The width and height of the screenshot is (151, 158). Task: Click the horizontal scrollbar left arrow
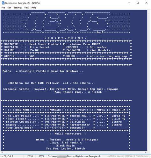click(x=2, y=152)
